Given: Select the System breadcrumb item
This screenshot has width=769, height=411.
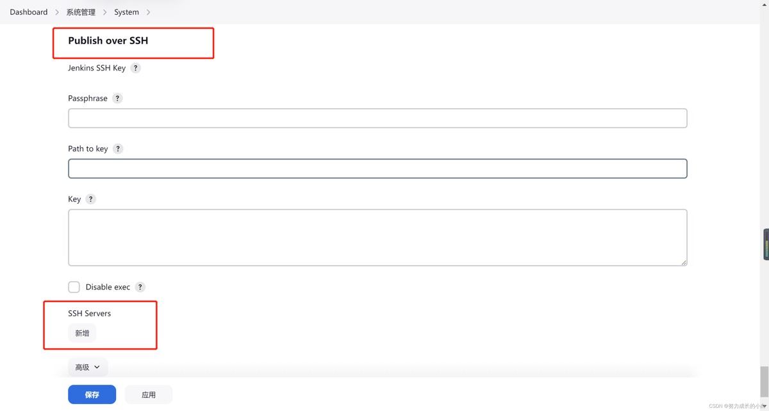Looking at the screenshot, I should (x=126, y=12).
